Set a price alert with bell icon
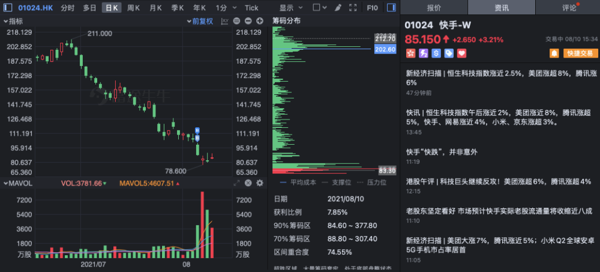The height and width of the screenshot is (272, 600). [554, 53]
